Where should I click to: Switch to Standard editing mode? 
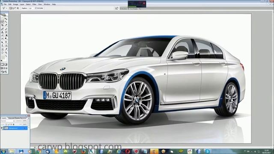(x=2, y=65)
